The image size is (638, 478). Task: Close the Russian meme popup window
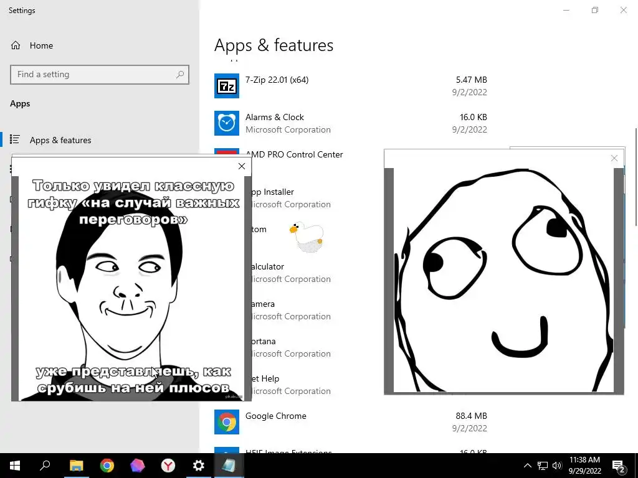242,166
